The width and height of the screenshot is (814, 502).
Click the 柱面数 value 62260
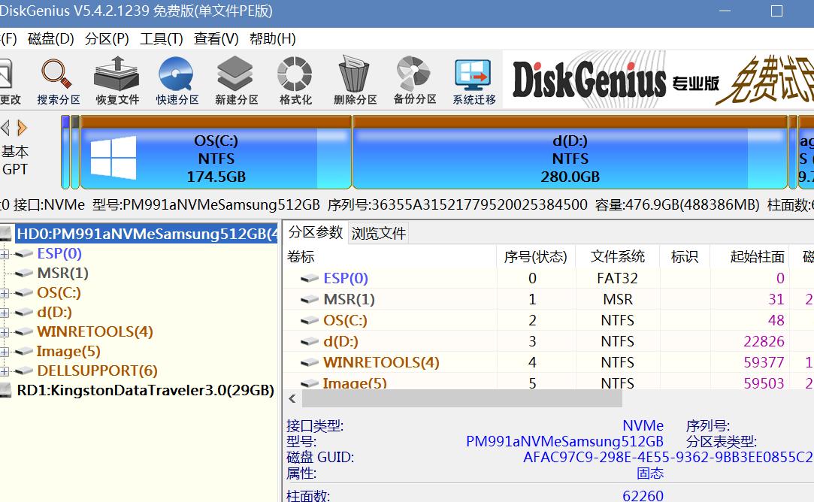tap(643, 496)
